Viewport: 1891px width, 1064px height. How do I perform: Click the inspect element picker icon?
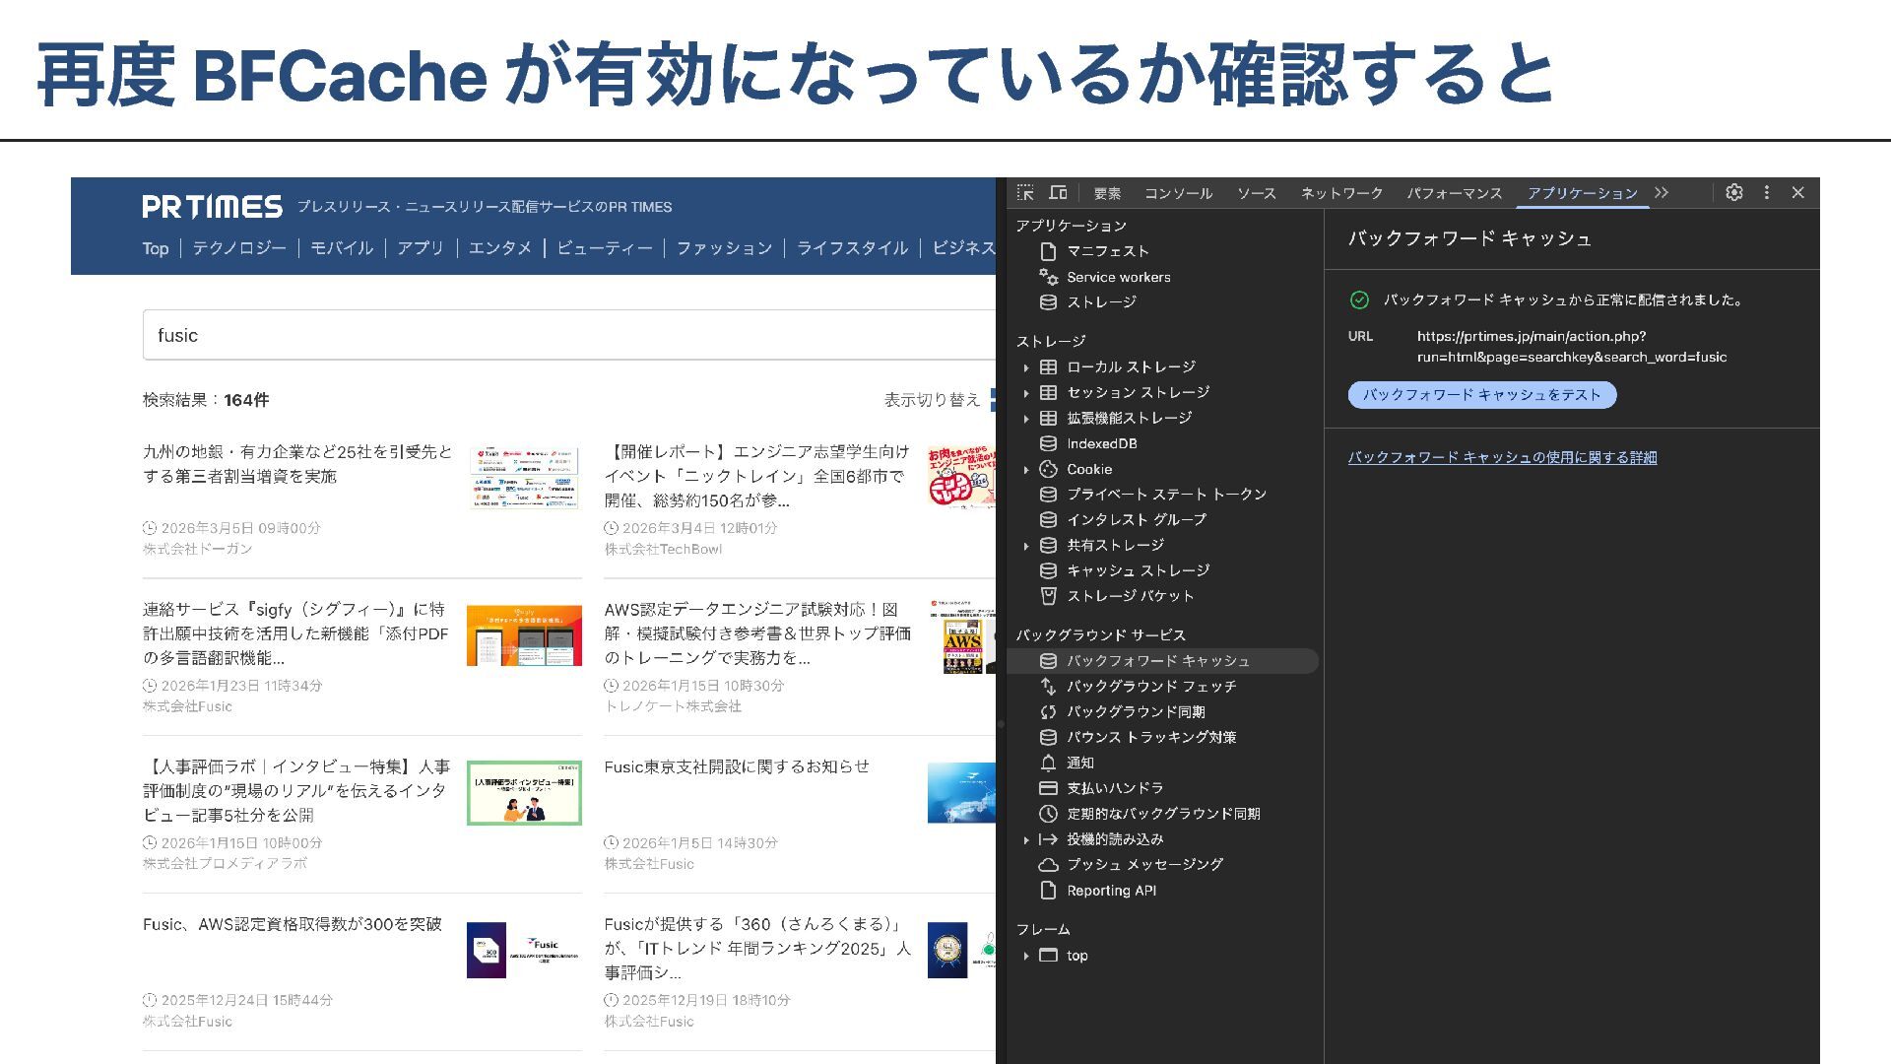click(x=1025, y=193)
